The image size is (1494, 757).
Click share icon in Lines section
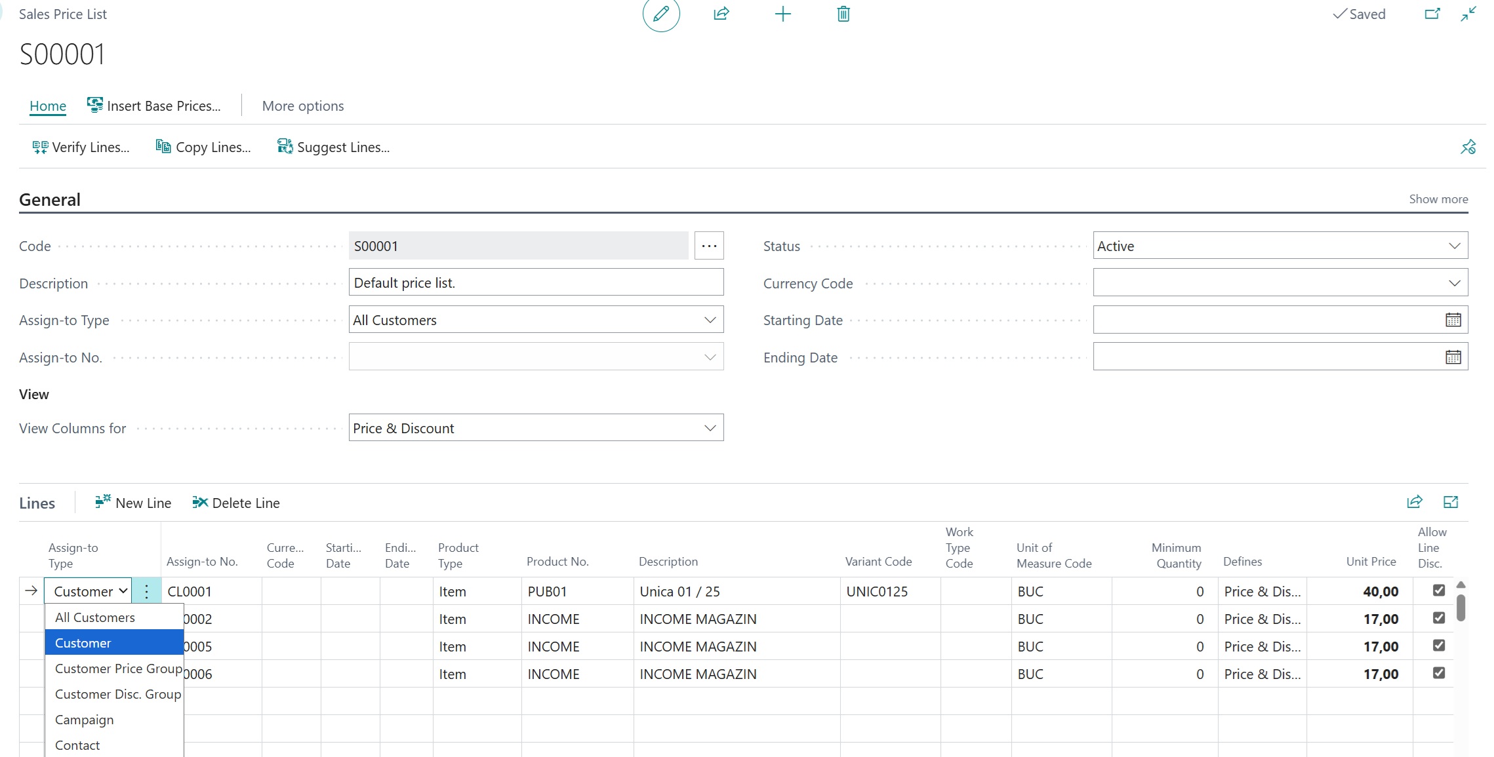click(1415, 502)
